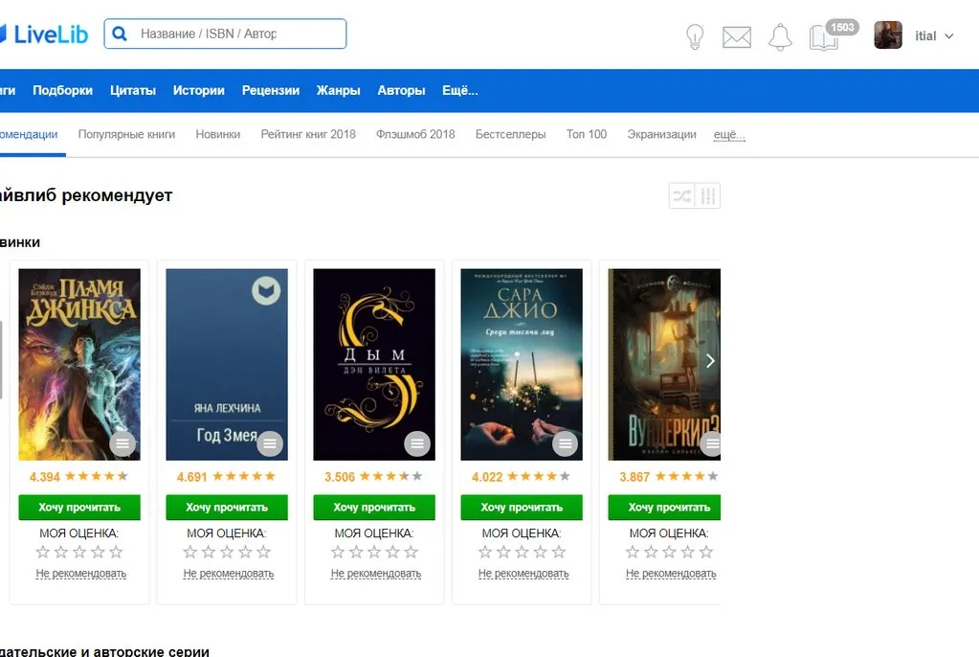Expand the Ещё... main menu item
Screen dimensions: 979x657
(460, 91)
